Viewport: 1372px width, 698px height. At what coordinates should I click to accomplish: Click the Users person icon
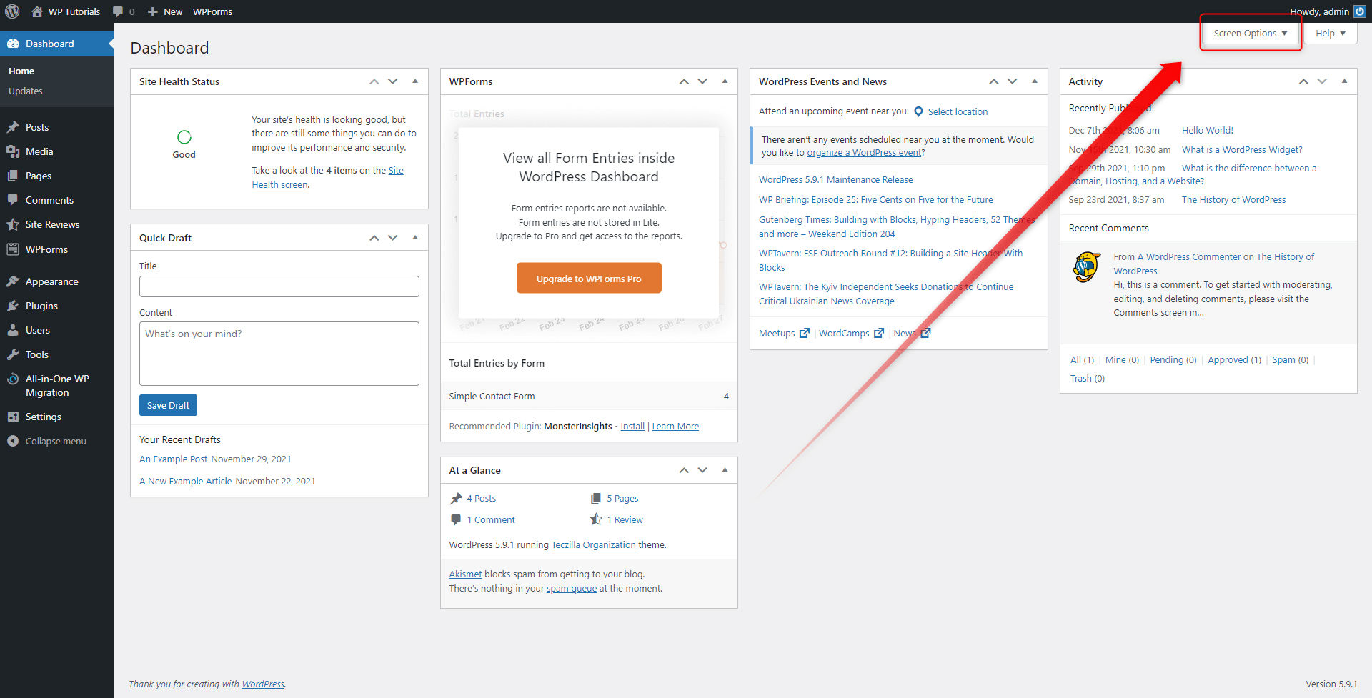tap(13, 330)
